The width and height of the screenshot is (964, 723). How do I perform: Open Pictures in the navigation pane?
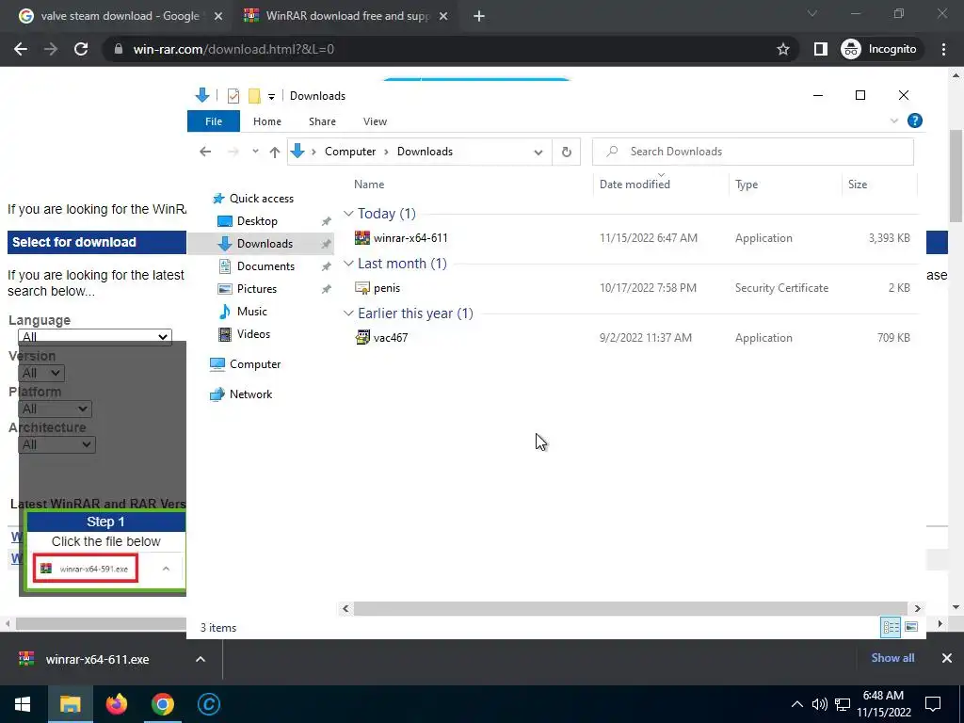256,288
